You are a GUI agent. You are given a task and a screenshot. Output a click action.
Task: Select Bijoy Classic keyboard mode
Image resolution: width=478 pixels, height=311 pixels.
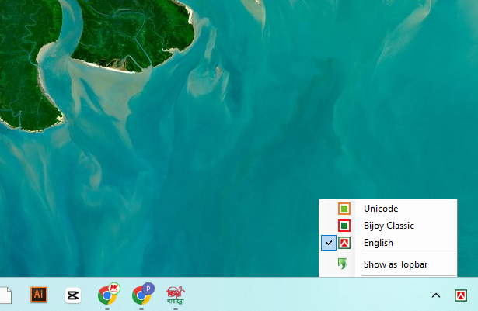388,226
